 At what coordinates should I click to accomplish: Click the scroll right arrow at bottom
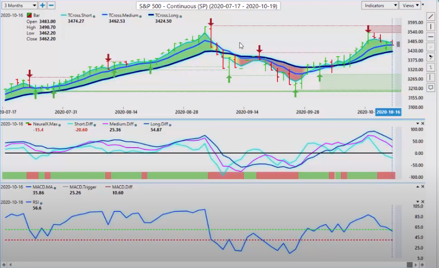416,265
